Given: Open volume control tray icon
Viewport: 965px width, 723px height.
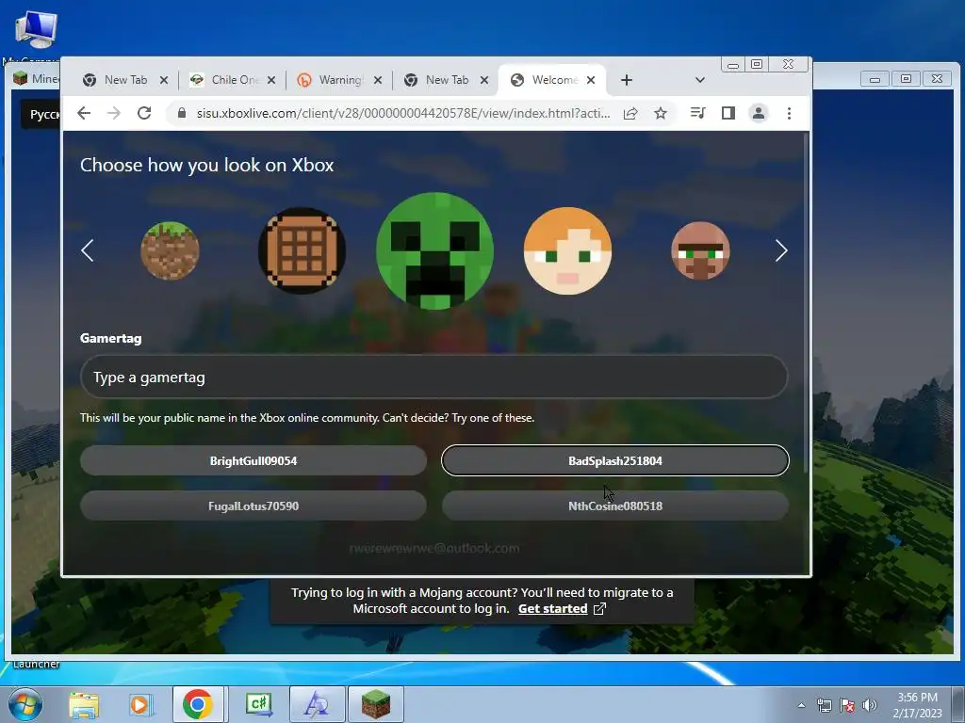Looking at the screenshot, I should 870,705.
